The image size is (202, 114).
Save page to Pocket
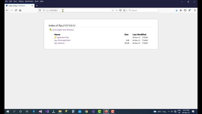120,10
